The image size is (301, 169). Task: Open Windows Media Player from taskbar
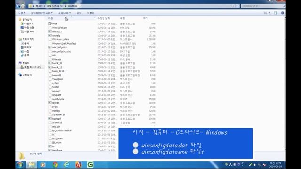pyautogui.click(x=43, y=165)
